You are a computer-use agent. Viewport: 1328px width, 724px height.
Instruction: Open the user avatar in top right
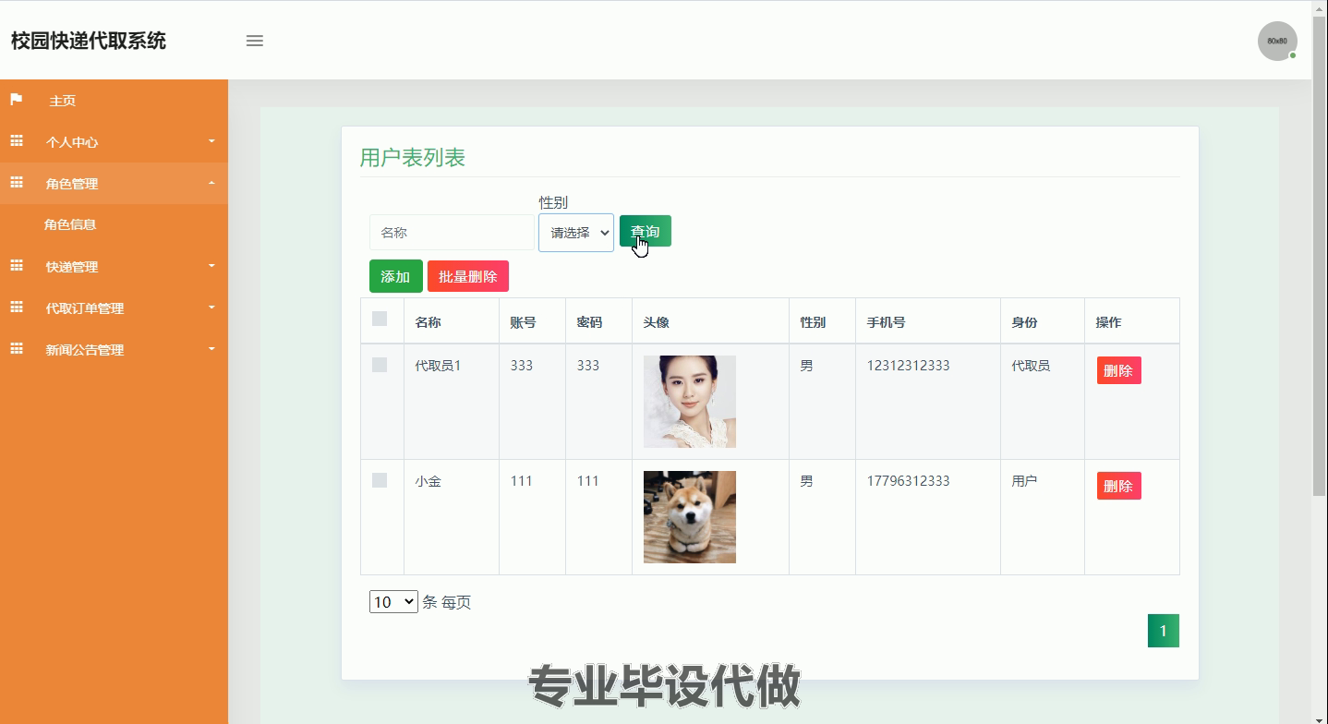pyautogui.click(x=1277, y=41)
